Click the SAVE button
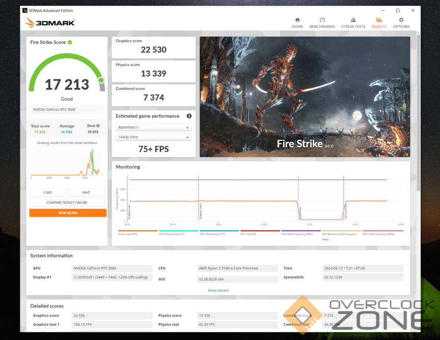Image resolution: width=440 pixels, height=340 pixels. tap(86, 193)
